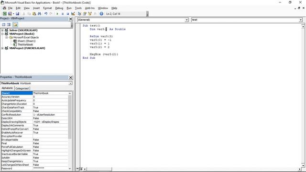Click the Break (pause) icon

point(63,14)
